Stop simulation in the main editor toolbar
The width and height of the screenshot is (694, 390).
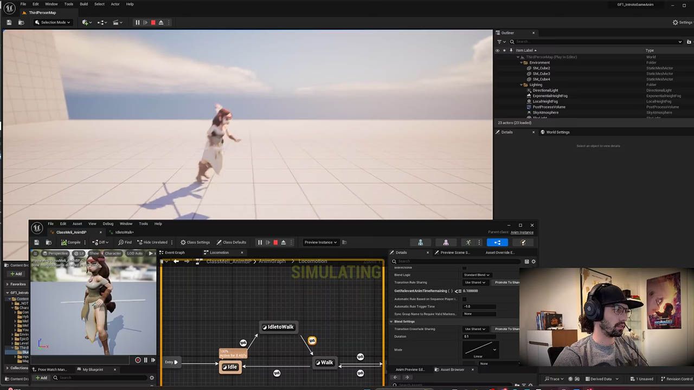click(153, 22)
